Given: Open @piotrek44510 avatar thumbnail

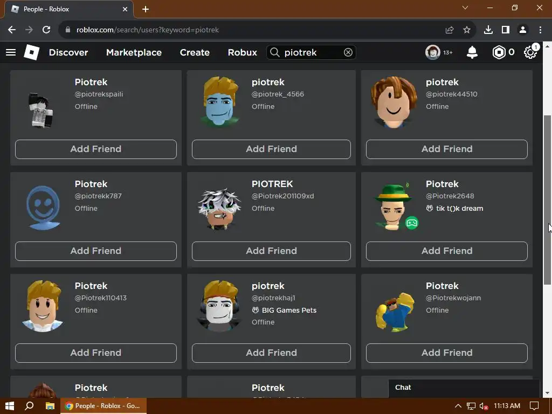Looking at the screenshot, I should pos(393,102).
